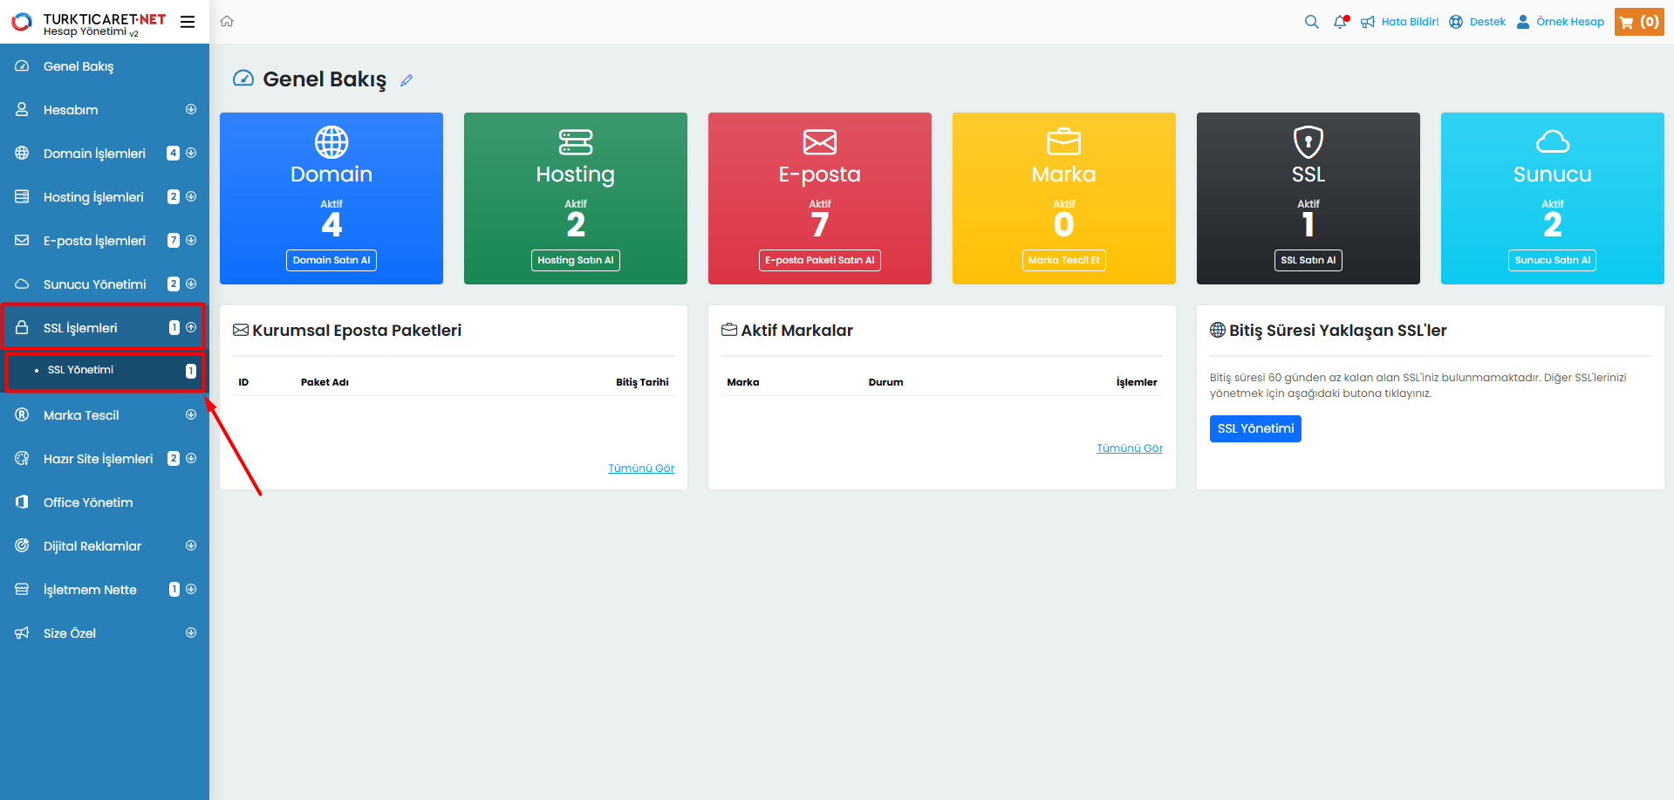Open E-posta İşlemleri sidebar menu

(105, 241)
